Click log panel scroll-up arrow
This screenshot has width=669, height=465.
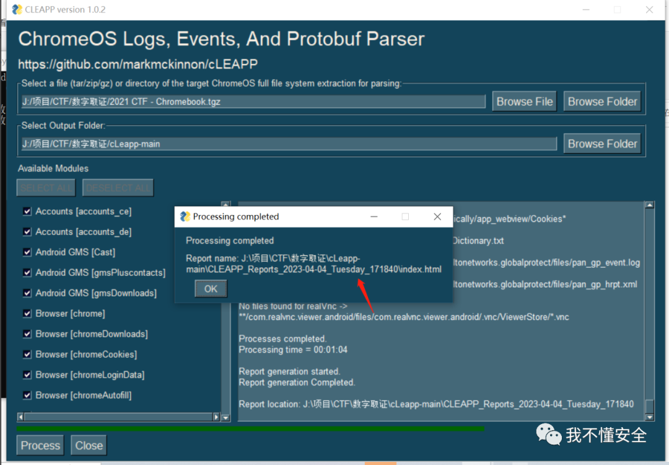tap(649, 205)
